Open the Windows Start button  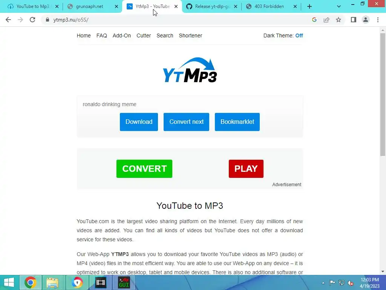click(9, 282)
